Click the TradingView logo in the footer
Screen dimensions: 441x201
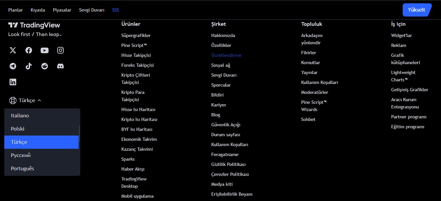(34, 25)
